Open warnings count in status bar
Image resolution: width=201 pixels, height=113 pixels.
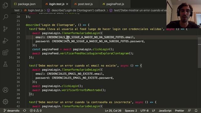click(x=39, y=110)
